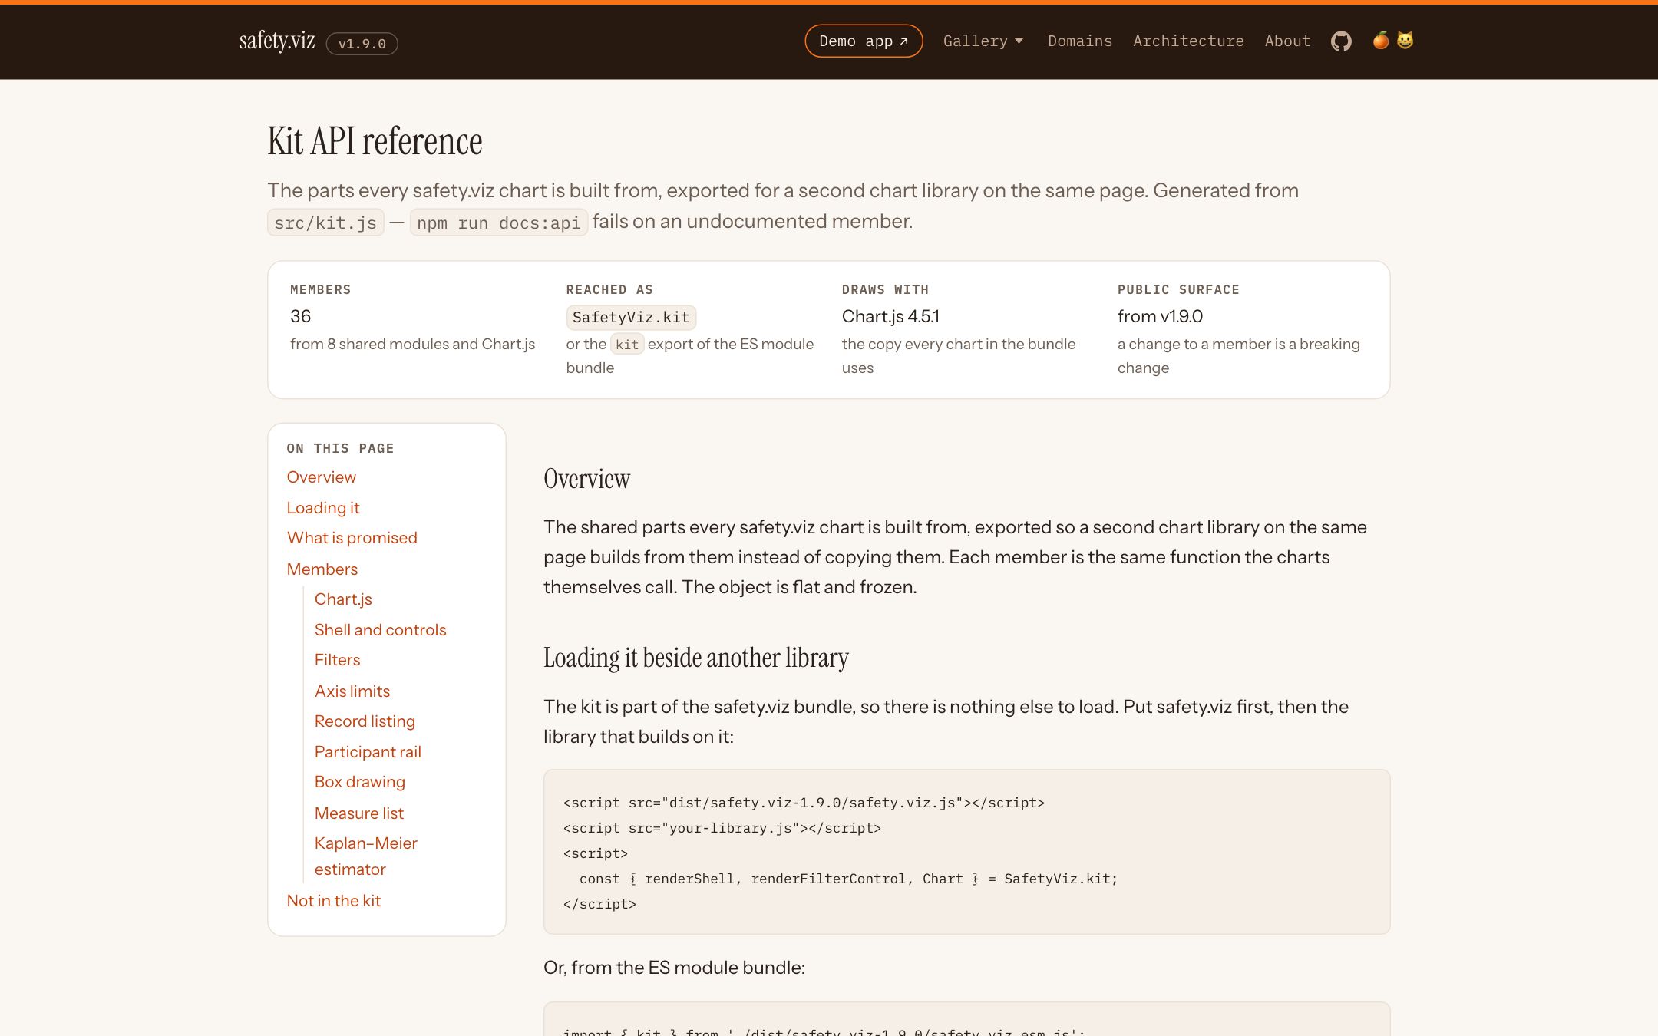The width and height of the screenshot is (1658, 1036).
Task: Click the smiling cat emoji icon
Action: click(x=1405, y=41)
